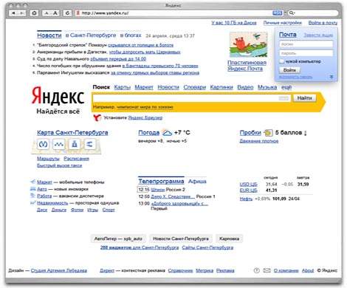Open Видео in search navigation
Screen dimensions: 347x288
pyautogui.click(x=245, y=87)
